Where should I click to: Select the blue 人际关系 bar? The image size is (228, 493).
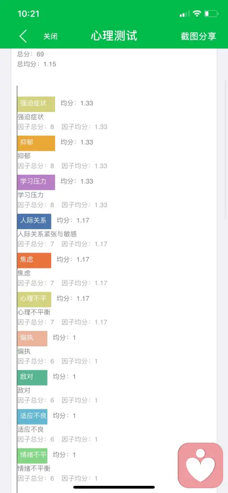point(34,221)
